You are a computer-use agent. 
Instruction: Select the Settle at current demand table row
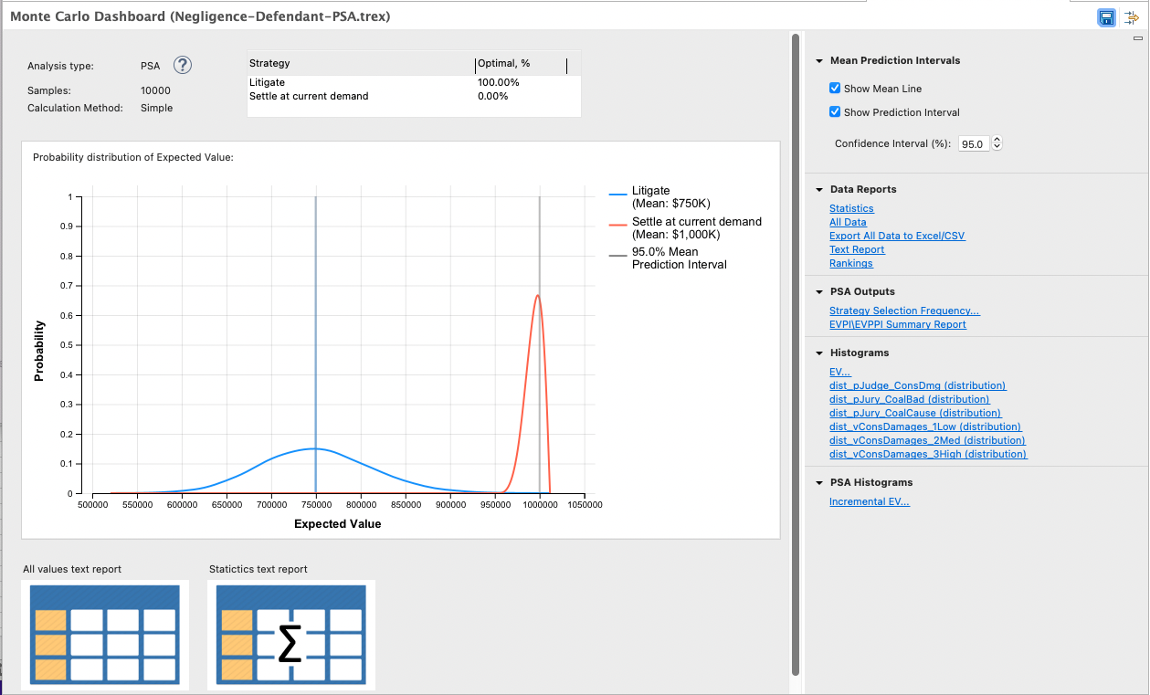pyautogui.click(x=414, y=96)
